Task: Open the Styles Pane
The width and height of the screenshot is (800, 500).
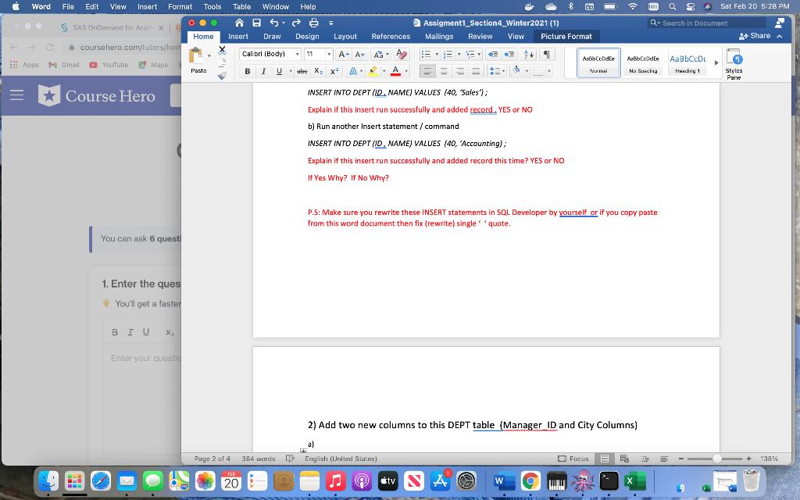Action: pyautogui.click(x=734, y=63)
